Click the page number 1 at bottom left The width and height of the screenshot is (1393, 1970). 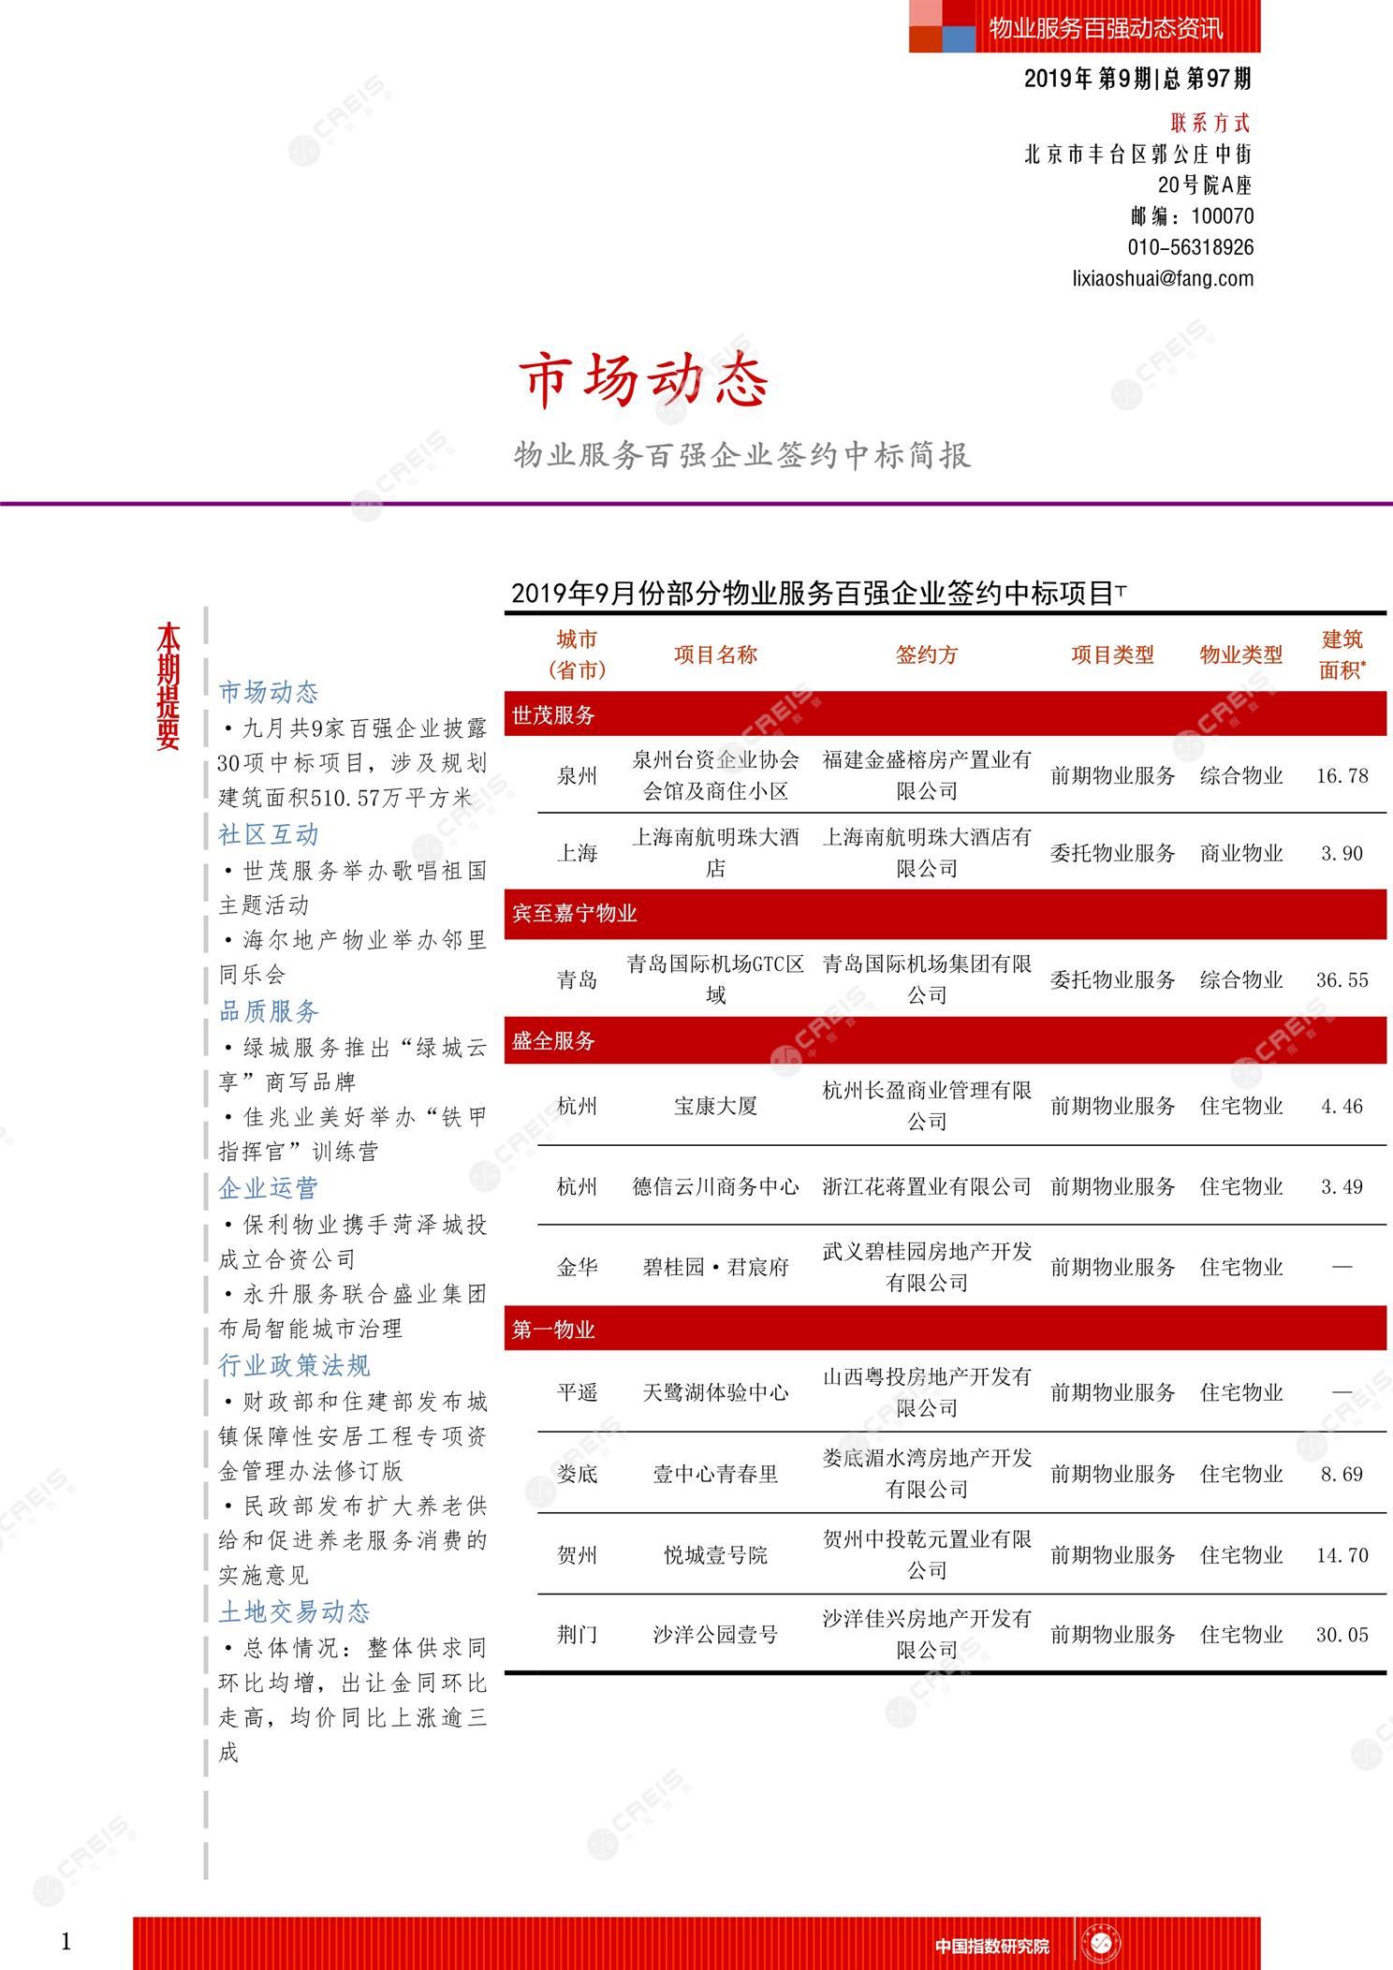pyautogui.click(x=66, y=1943)
